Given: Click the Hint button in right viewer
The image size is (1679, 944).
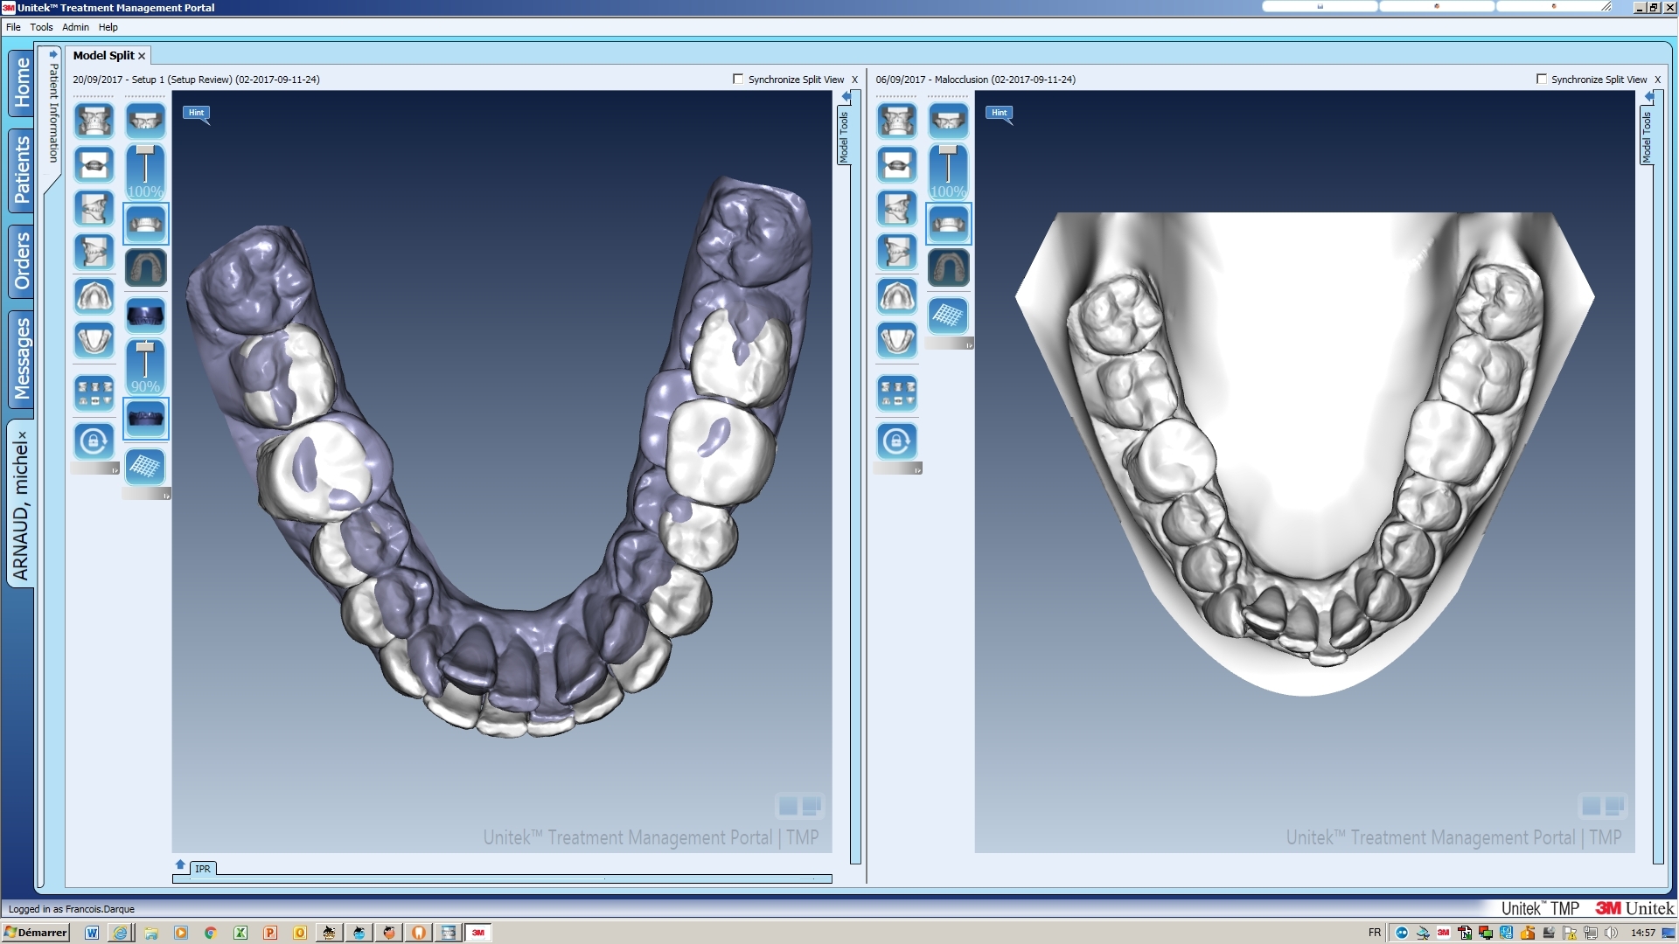Looking at the screenshot, I should [x=999, y=112].
